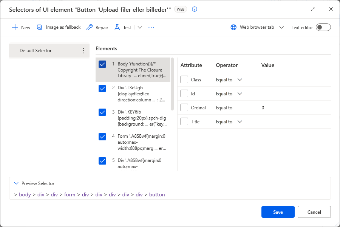The width and height of the screenshot is (340, 227).
Task: Uncheck element 3 Div .KEY6ib checkbox
Action: [102, 112]
